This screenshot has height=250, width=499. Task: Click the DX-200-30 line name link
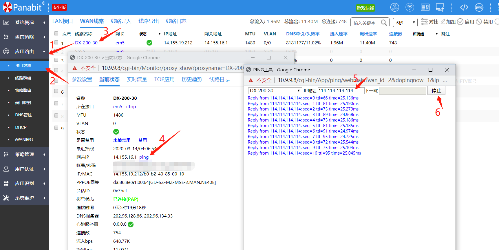pyautogui.click(x=86, y=43)
